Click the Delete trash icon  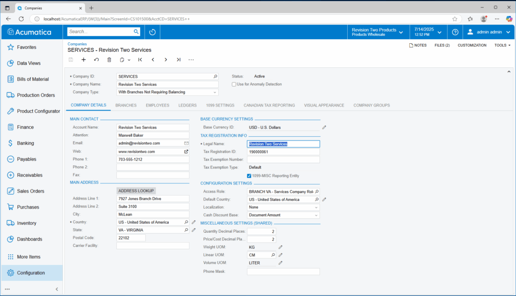(109, 60)
